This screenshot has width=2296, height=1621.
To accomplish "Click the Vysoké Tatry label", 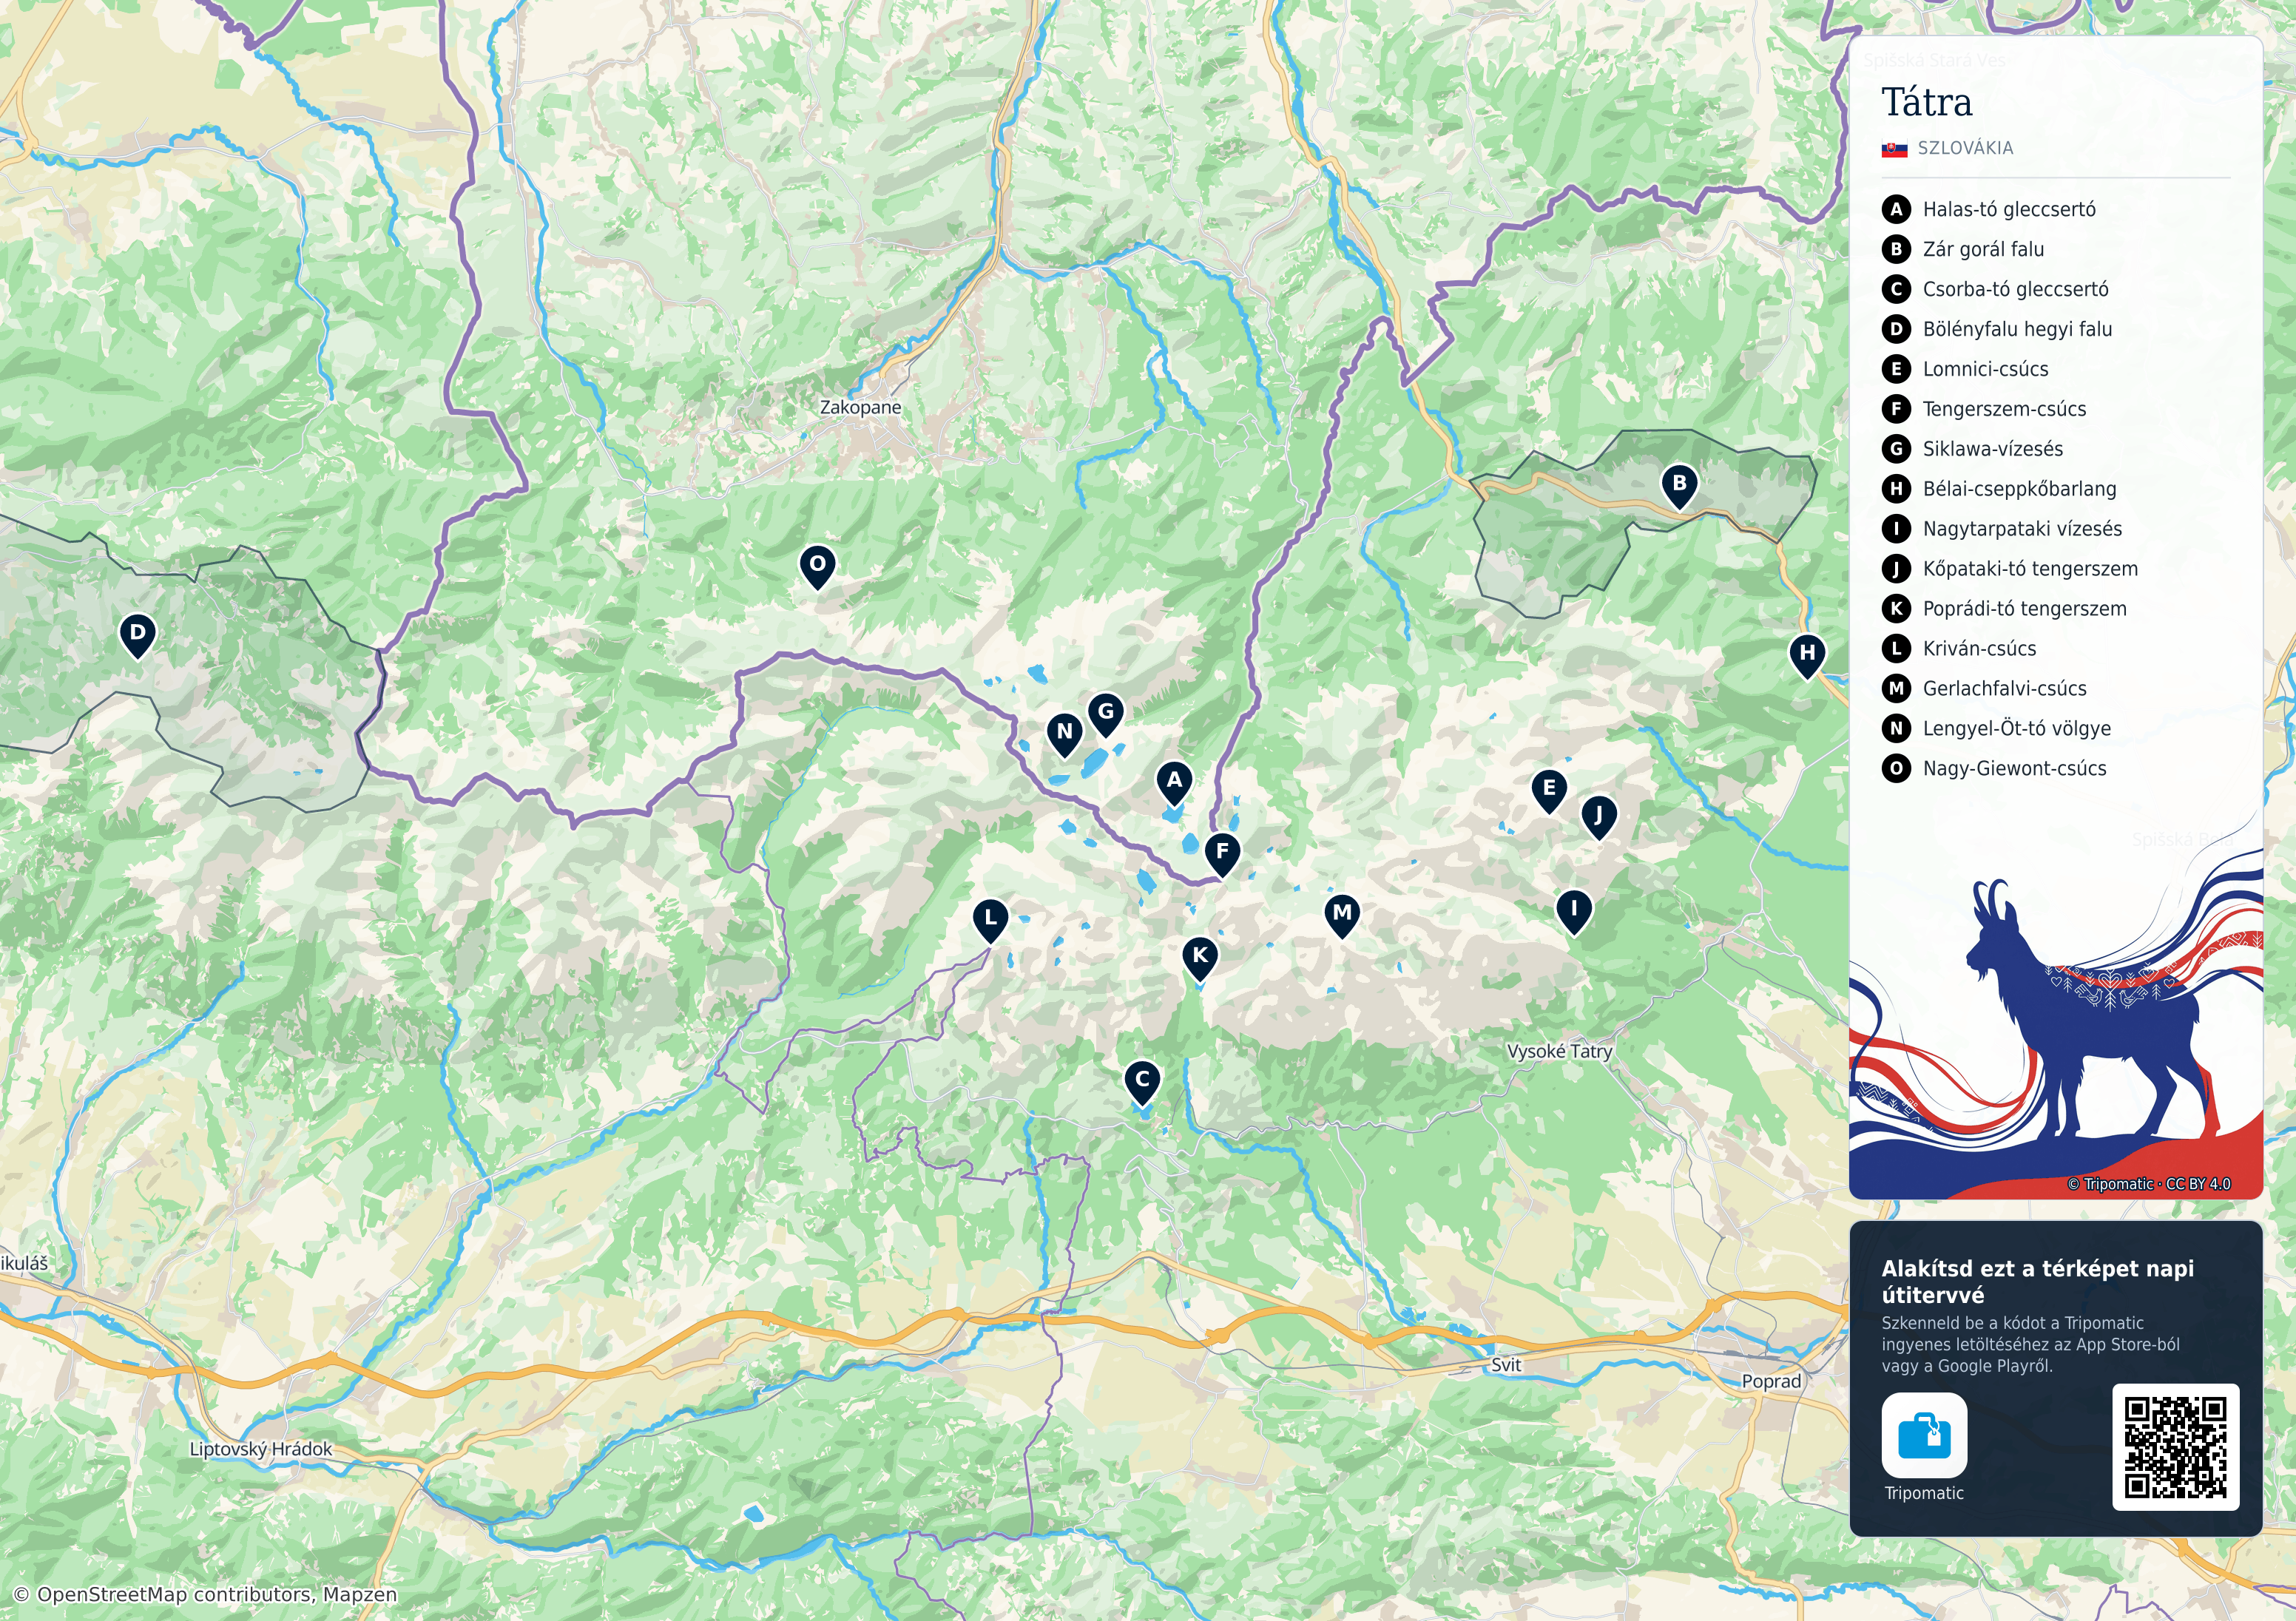I will click(x=1559, y=1051).
